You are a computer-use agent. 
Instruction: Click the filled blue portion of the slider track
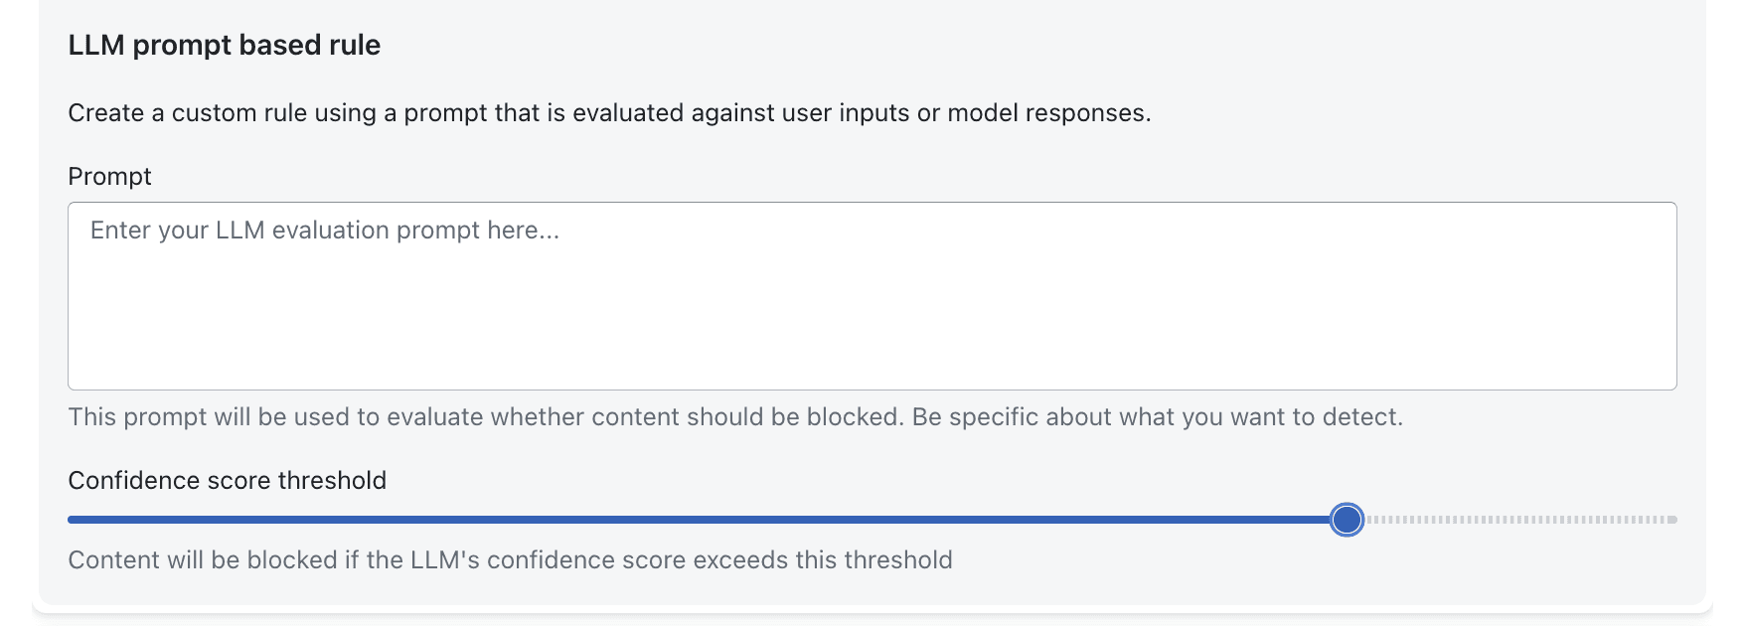tap(696, 519)
